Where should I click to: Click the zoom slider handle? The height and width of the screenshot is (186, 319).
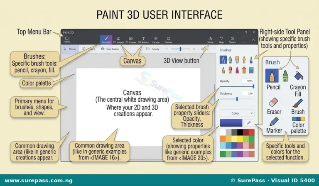coord(180,49)
